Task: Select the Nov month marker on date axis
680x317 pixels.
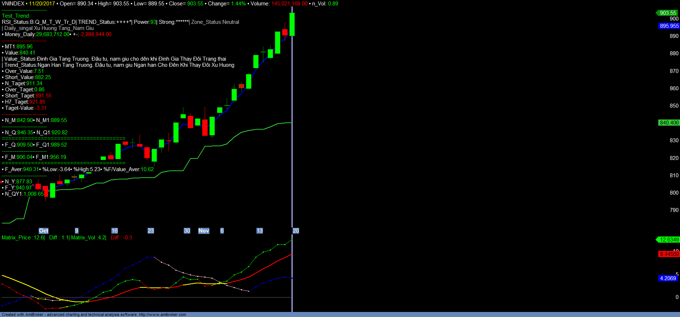Action: (x=204, y=231)
